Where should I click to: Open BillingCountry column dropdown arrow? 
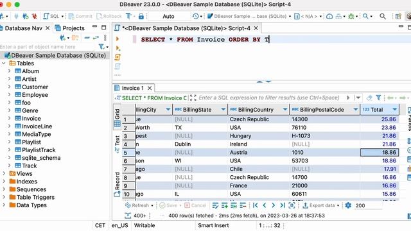[285, 110]
